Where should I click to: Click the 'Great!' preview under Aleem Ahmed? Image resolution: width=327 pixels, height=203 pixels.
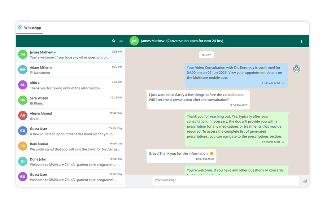35,119
